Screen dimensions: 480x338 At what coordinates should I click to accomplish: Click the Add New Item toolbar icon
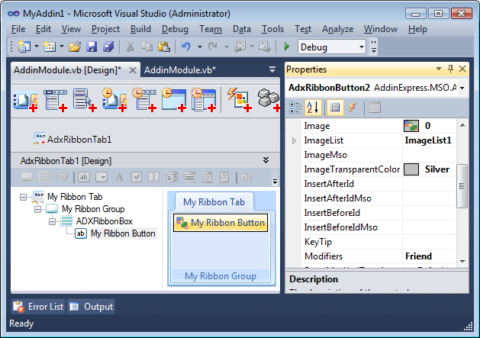point(50,47)
